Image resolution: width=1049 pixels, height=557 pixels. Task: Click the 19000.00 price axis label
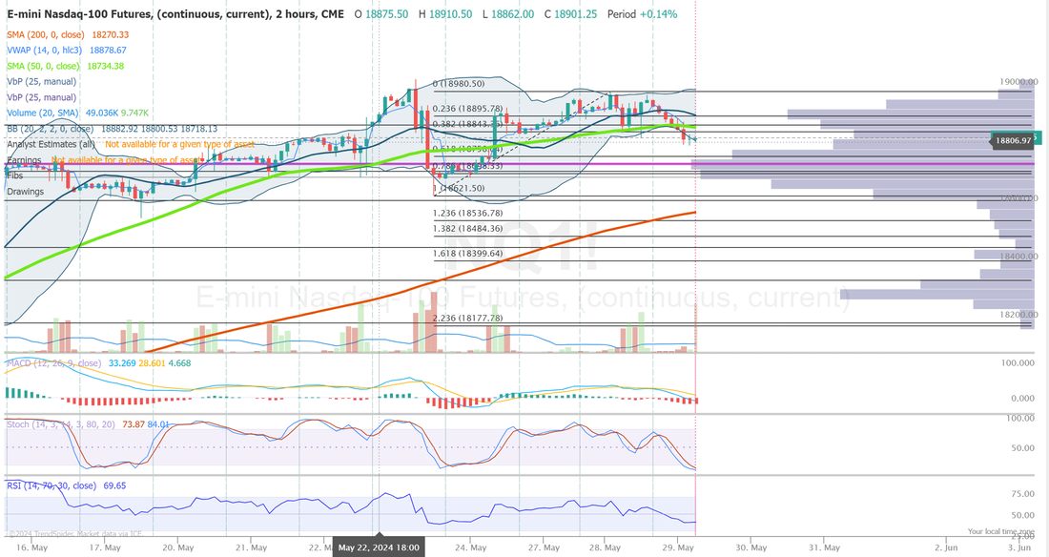click(x=1018, y=82)
